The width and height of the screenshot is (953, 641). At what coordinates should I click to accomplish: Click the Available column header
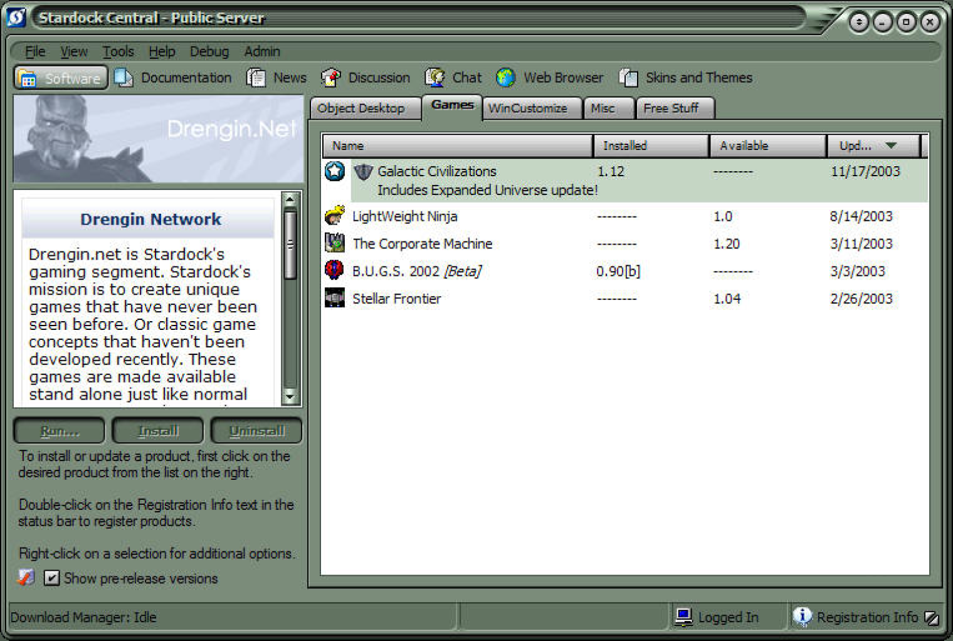(767, 146)
